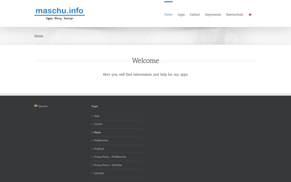Image resolution: width=291 pixels, height=182 pixels.
Task: Select the Deutsch language link
Action: pos(43,106)
